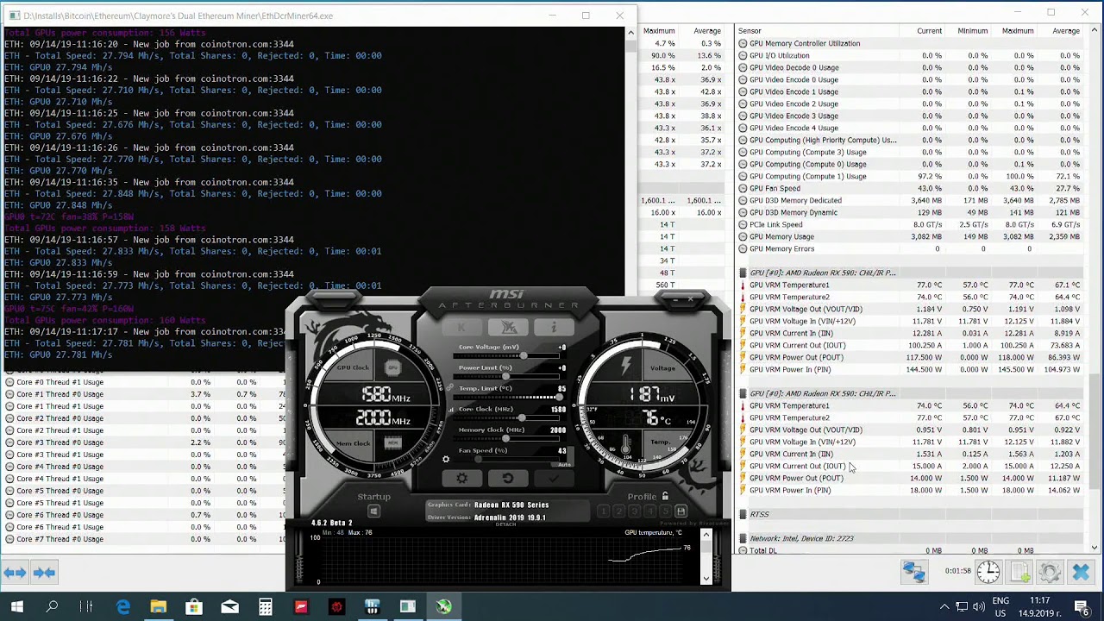Screen dimensions: 1104x621
Task: Select the RTSS sensor group row
Action: (911, 514)
